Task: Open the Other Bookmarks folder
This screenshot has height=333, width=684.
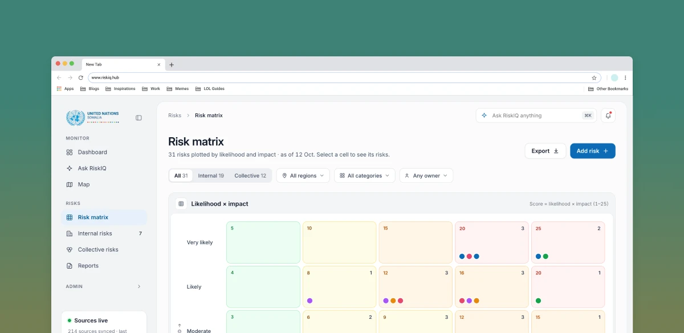Action: pos(608,89)
